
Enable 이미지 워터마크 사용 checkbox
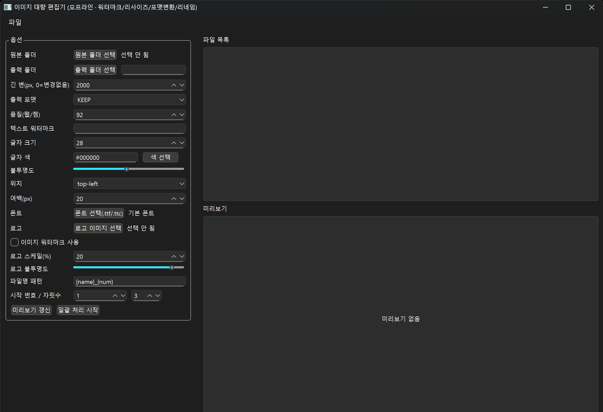pyautogui.click(x=15, y=242)
